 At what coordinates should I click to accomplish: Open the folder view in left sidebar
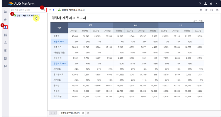click(x=5, y=12)
